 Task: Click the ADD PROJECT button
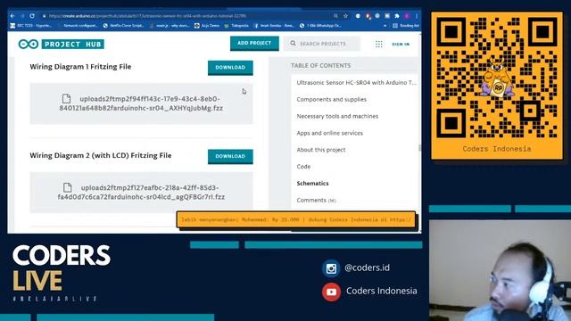coord(254,44)
